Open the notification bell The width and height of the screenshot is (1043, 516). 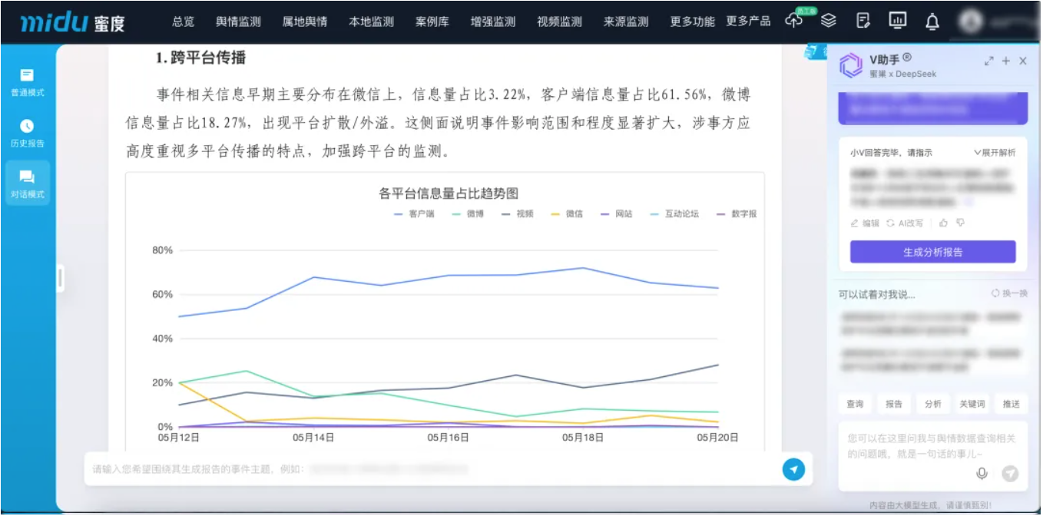(932, 21)
